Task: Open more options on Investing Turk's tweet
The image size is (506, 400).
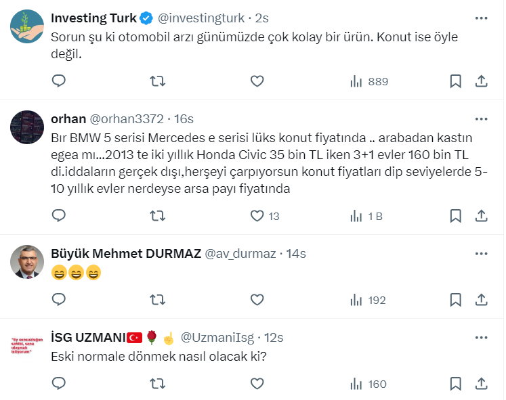Action: point(481,18)
